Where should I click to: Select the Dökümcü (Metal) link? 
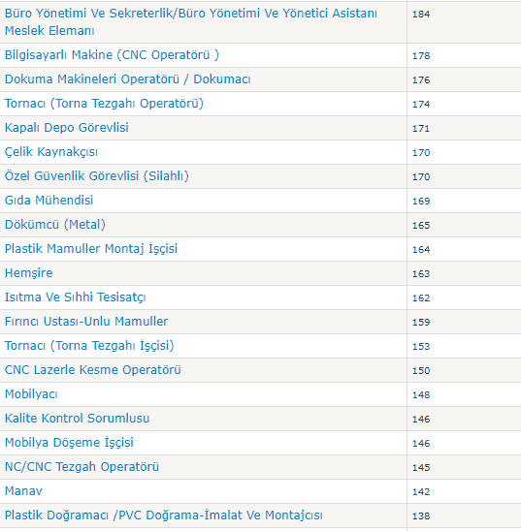point(55,225)
